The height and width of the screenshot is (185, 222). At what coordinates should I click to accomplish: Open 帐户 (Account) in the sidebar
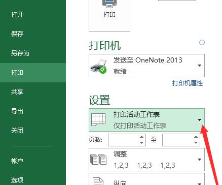(x=17, y=161)
